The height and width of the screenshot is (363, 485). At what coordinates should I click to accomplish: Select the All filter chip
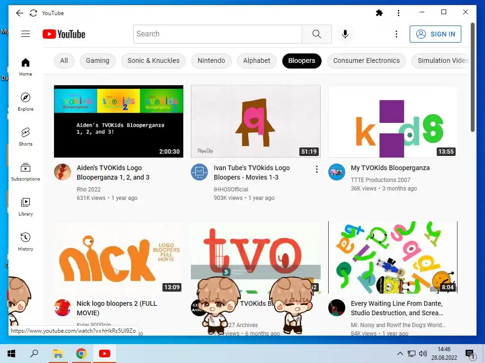[x=64, y=60]
